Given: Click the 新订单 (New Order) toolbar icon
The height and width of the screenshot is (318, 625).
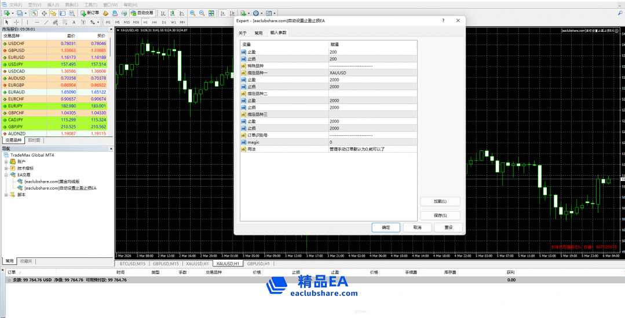Looking at the screenshot, I should 90,13.
